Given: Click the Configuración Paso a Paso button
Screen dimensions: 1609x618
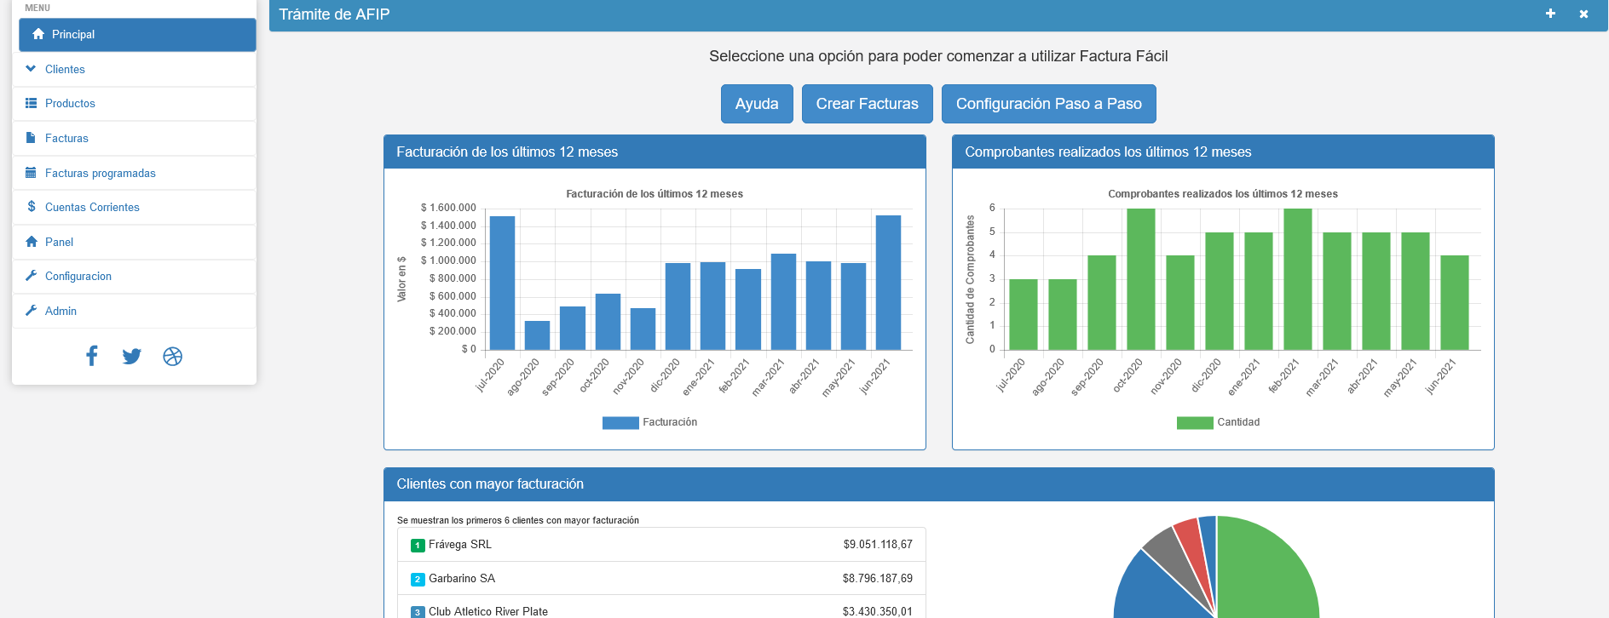Looking at the screenshot, I should tap(1048, 104).
